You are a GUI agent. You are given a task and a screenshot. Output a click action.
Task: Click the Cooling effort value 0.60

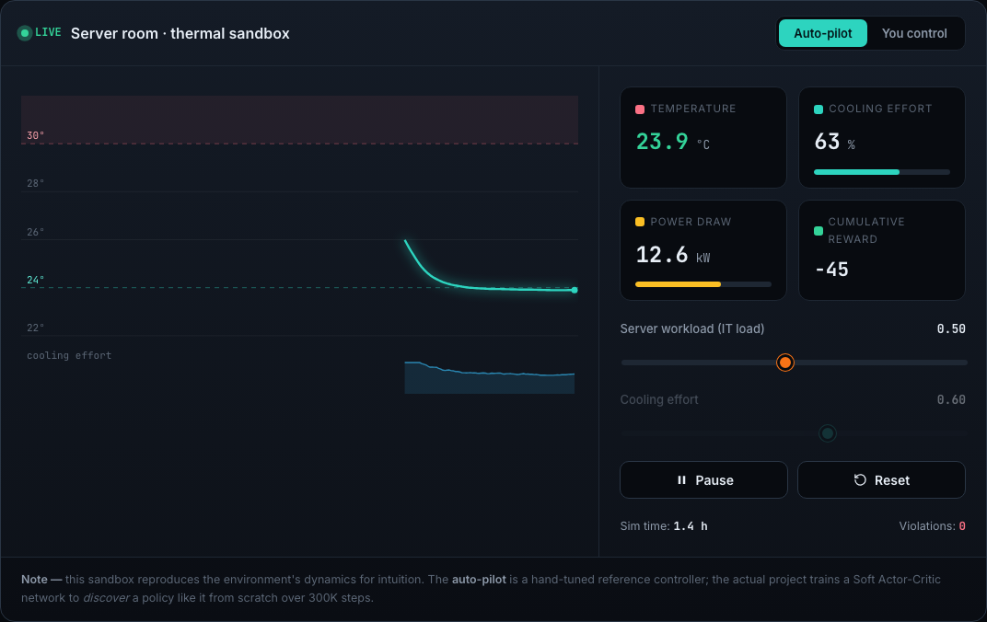pos(950,400)
